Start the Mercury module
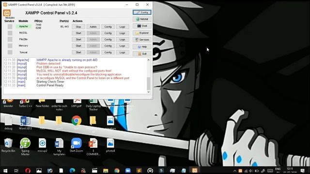 [78, 46]
